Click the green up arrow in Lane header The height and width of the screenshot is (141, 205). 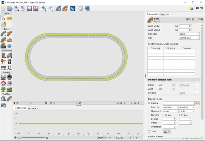193,19
